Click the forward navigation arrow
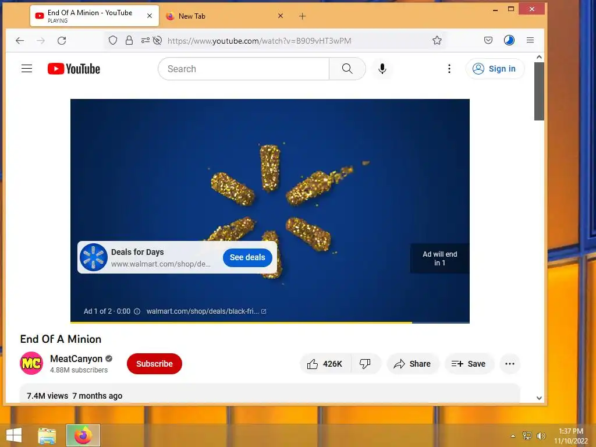Screen dimensions: 596x447 [x=41, y=41]
